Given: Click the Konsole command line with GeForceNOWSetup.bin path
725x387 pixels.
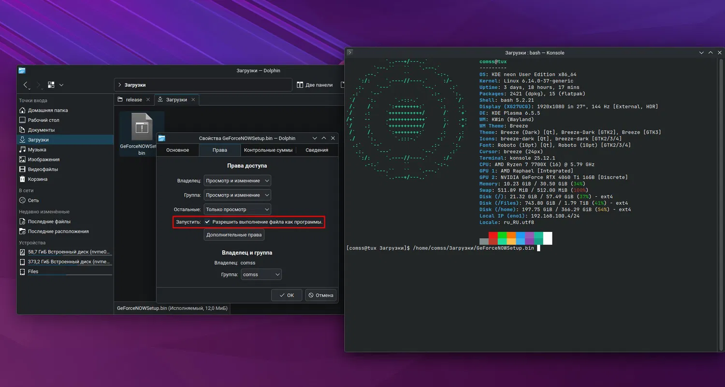Looking at the screenshot, I should tap(443, 248).
